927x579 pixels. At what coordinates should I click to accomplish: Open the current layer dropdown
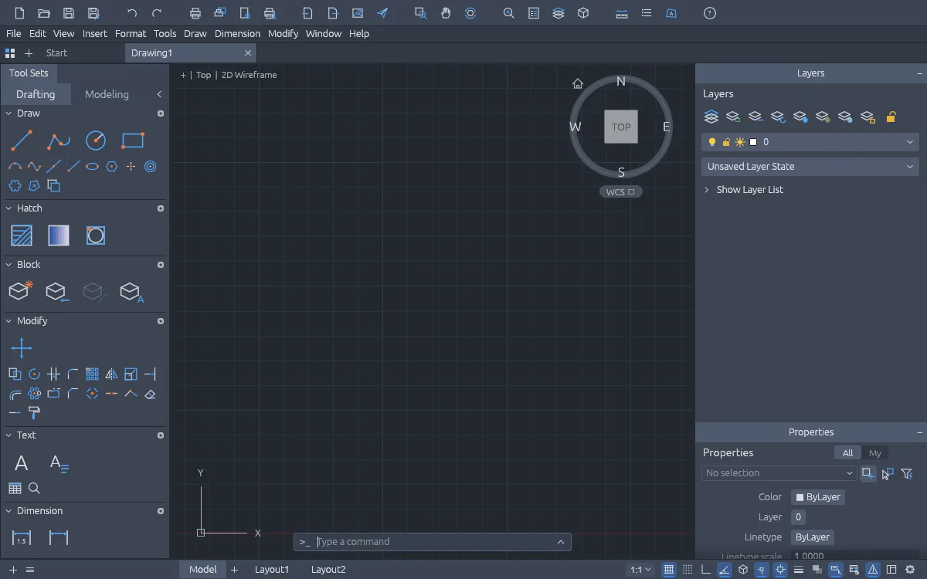tap(810, 142)
